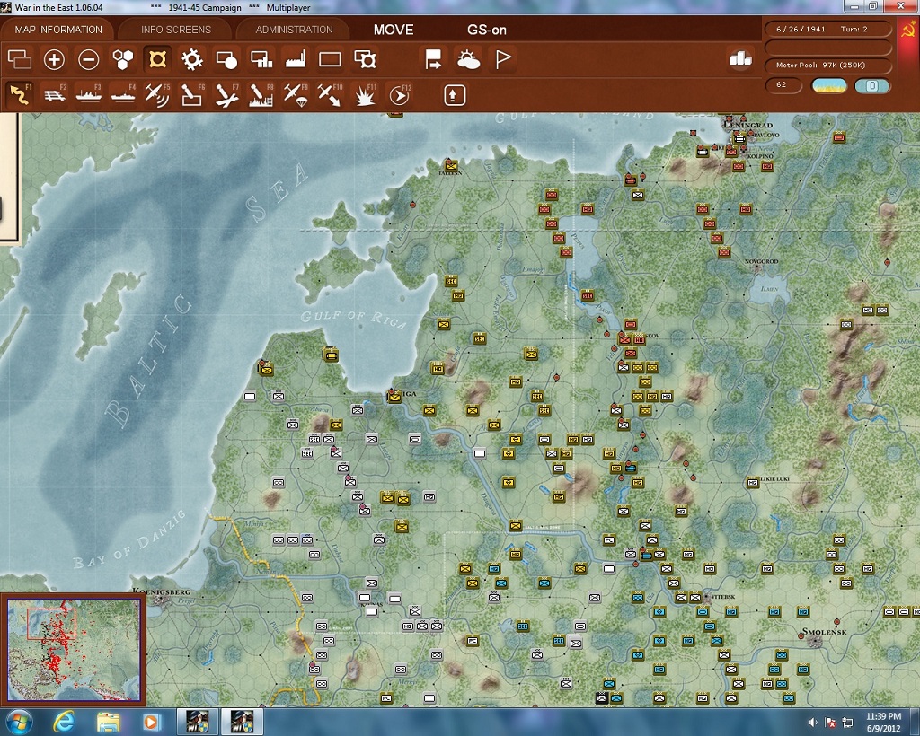Click the 62 admin points field
920x736 pixels.
pyautogui.click(x=783, y=85)
